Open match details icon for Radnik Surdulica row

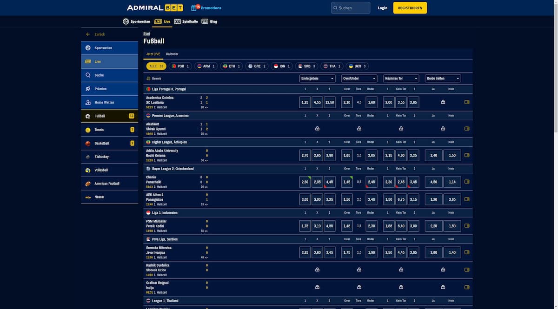point(467,270)
